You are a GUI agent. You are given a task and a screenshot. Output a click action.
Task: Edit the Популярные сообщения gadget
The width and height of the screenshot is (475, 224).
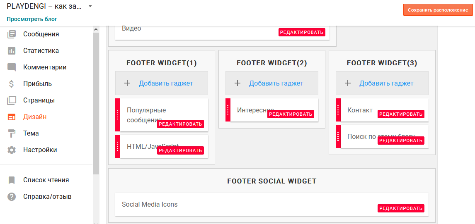[180, 124]
